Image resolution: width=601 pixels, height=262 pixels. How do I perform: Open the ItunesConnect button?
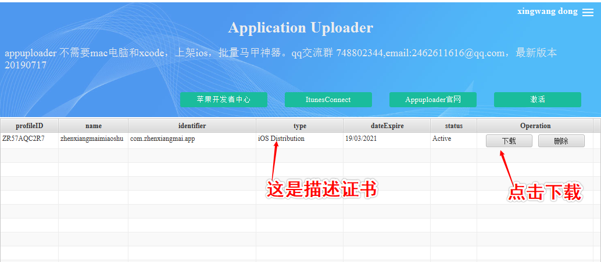click(328, 100)
